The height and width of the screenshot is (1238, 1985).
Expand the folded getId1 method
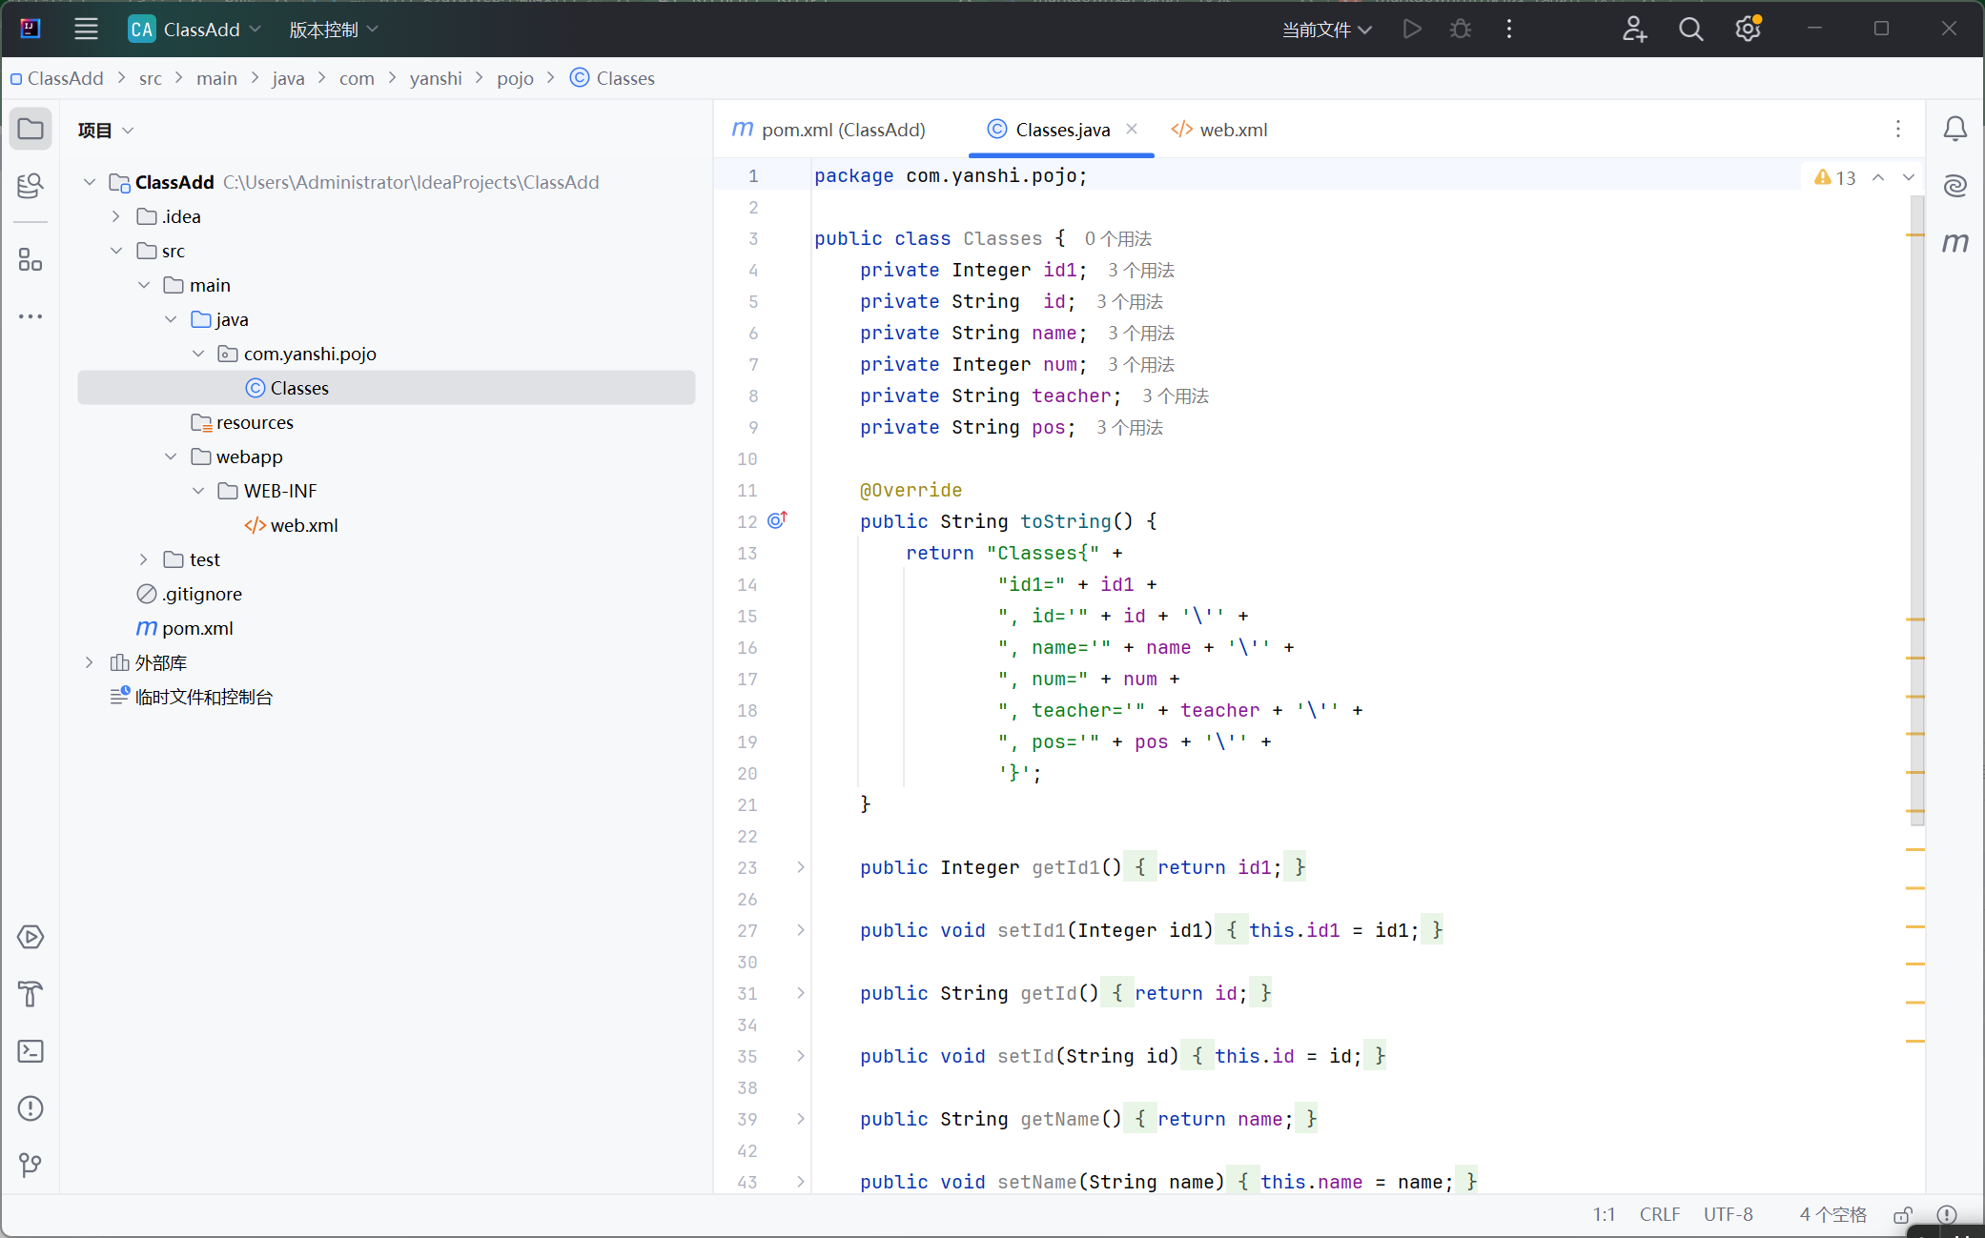[801, 867]
